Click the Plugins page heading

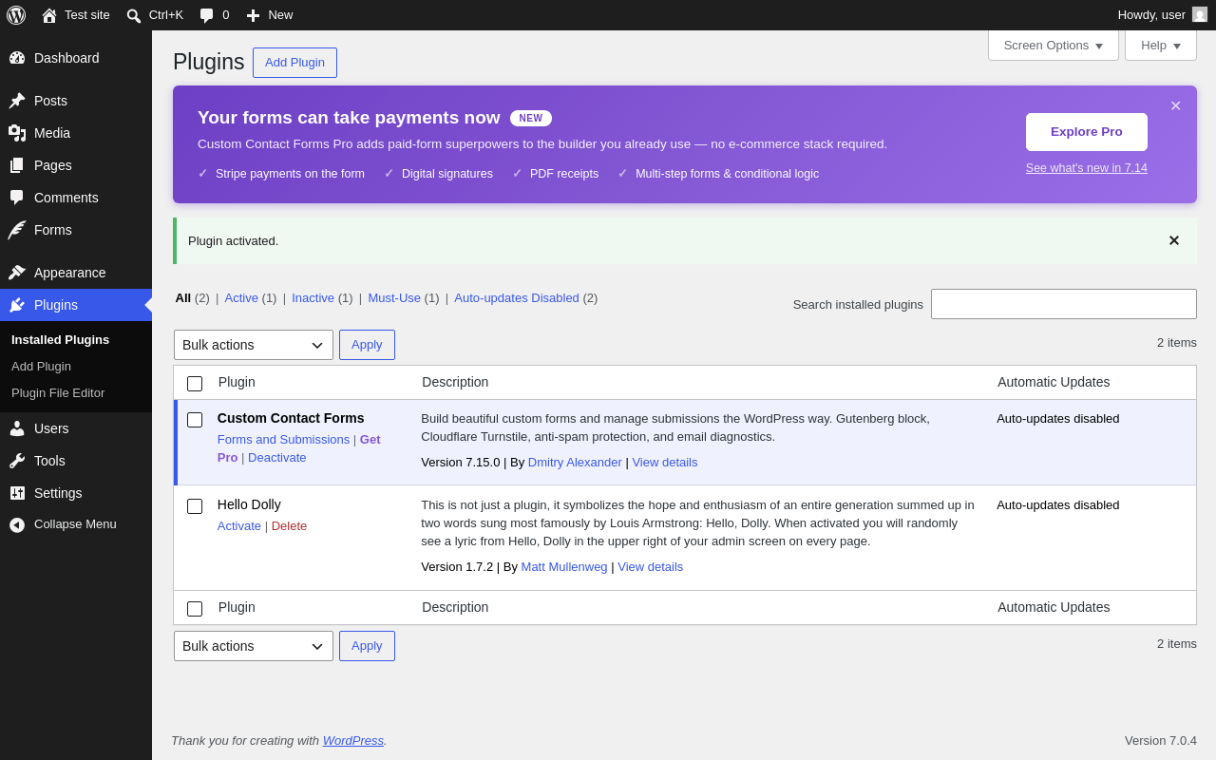click(208, 62)
